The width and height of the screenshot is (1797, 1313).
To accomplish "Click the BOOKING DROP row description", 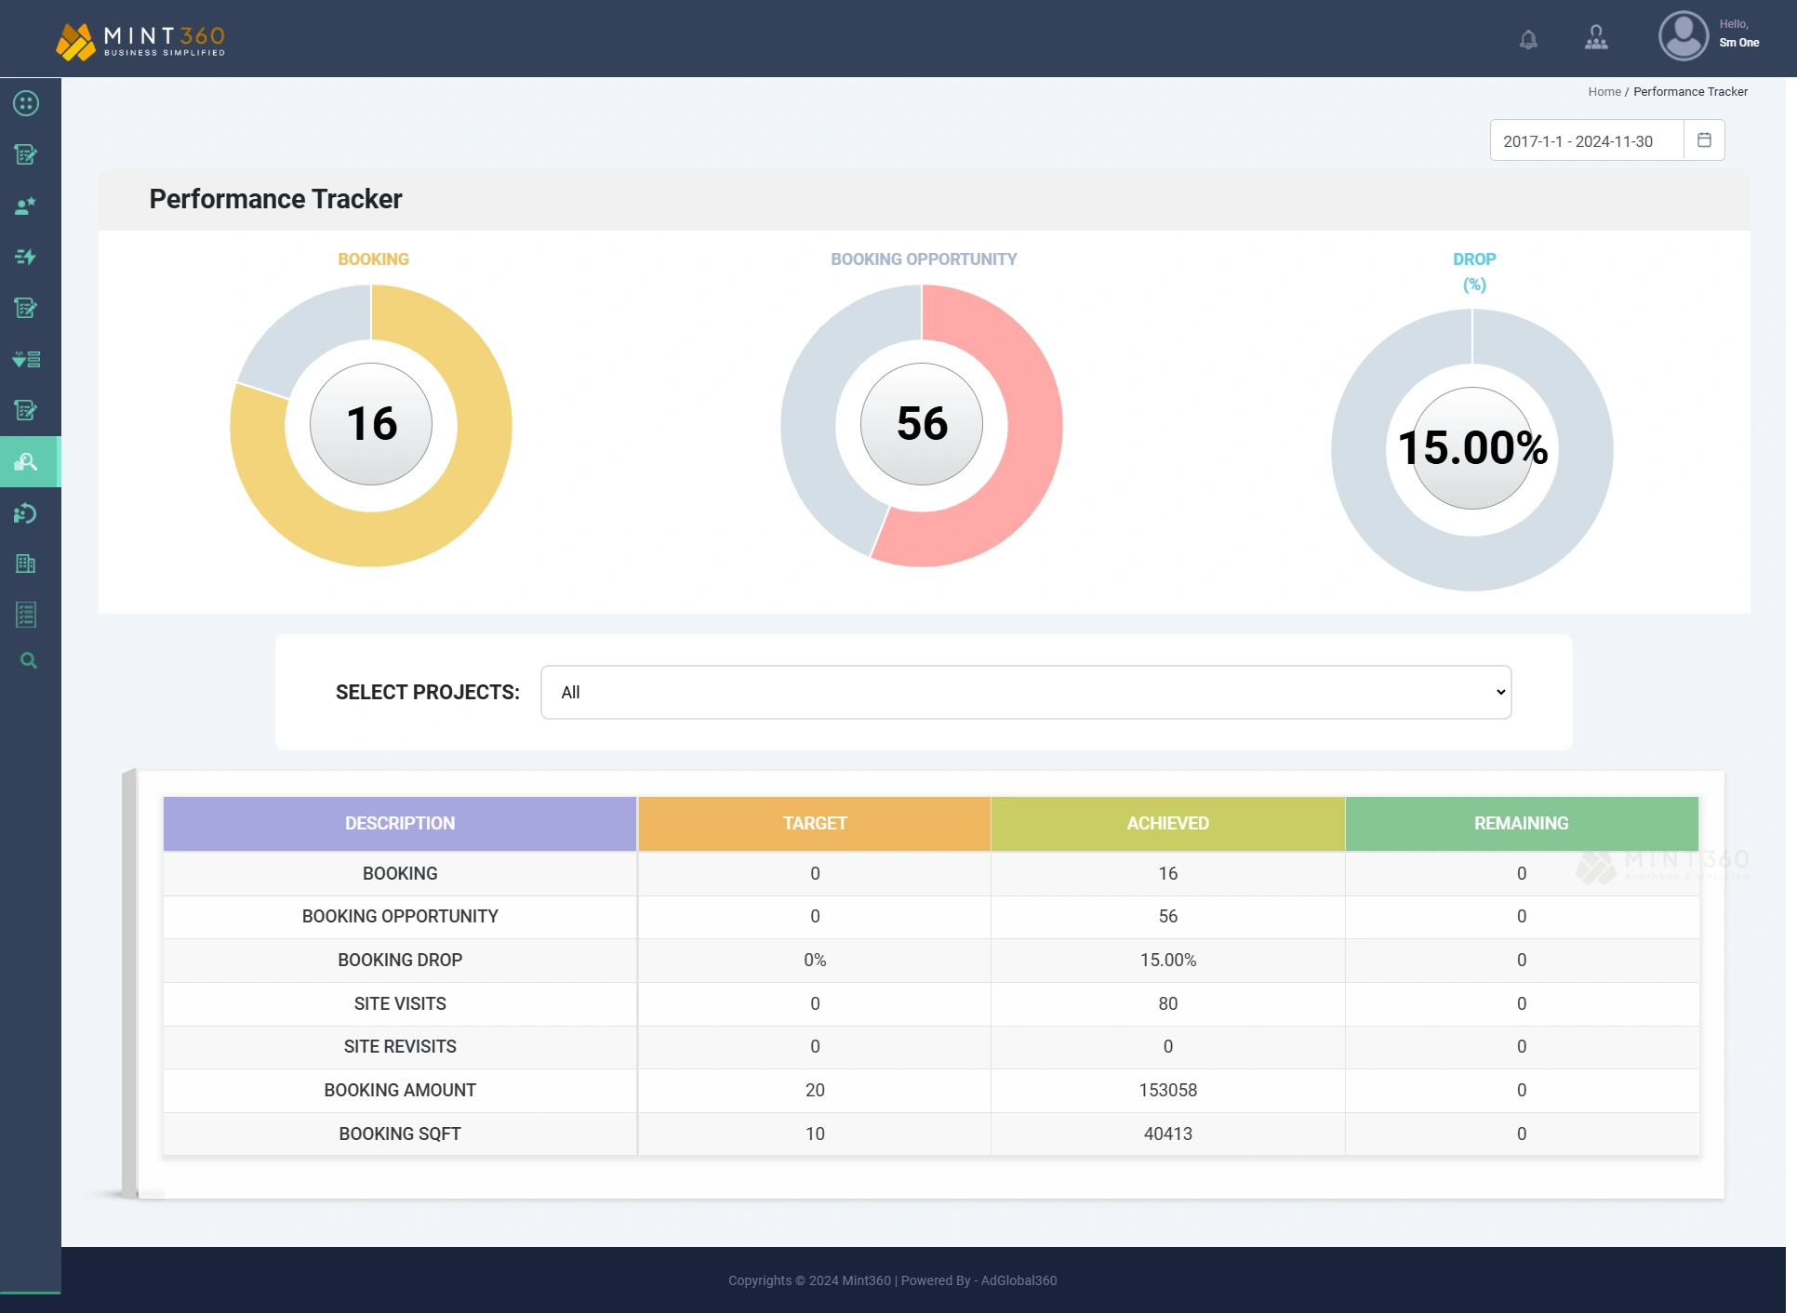I will [400, 960].
